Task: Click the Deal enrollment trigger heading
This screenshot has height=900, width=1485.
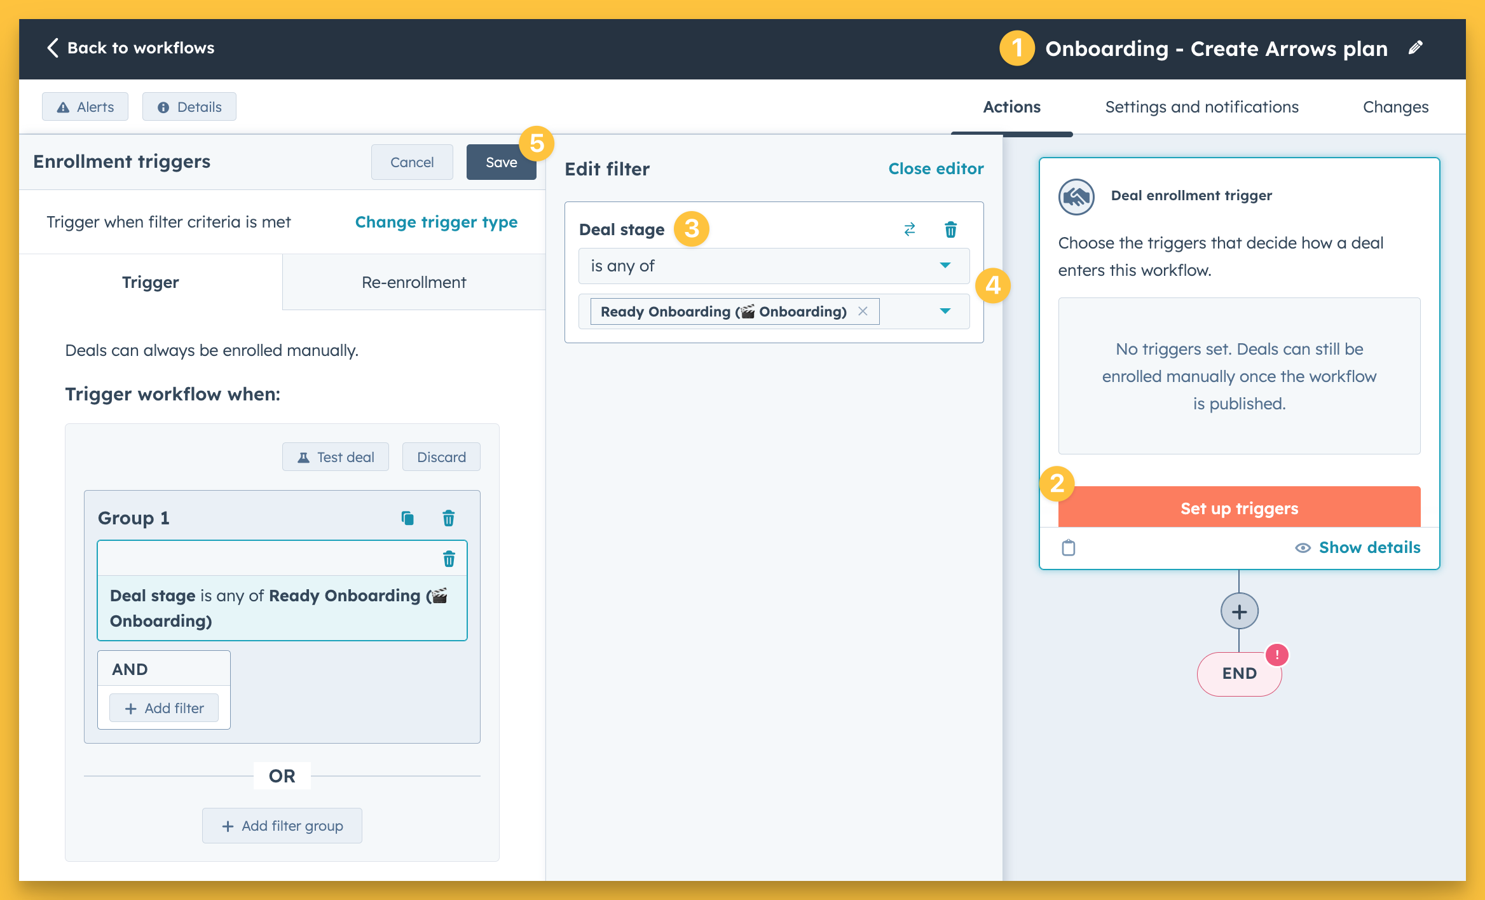Action: pyautogui.click(x=1191, y=195)
